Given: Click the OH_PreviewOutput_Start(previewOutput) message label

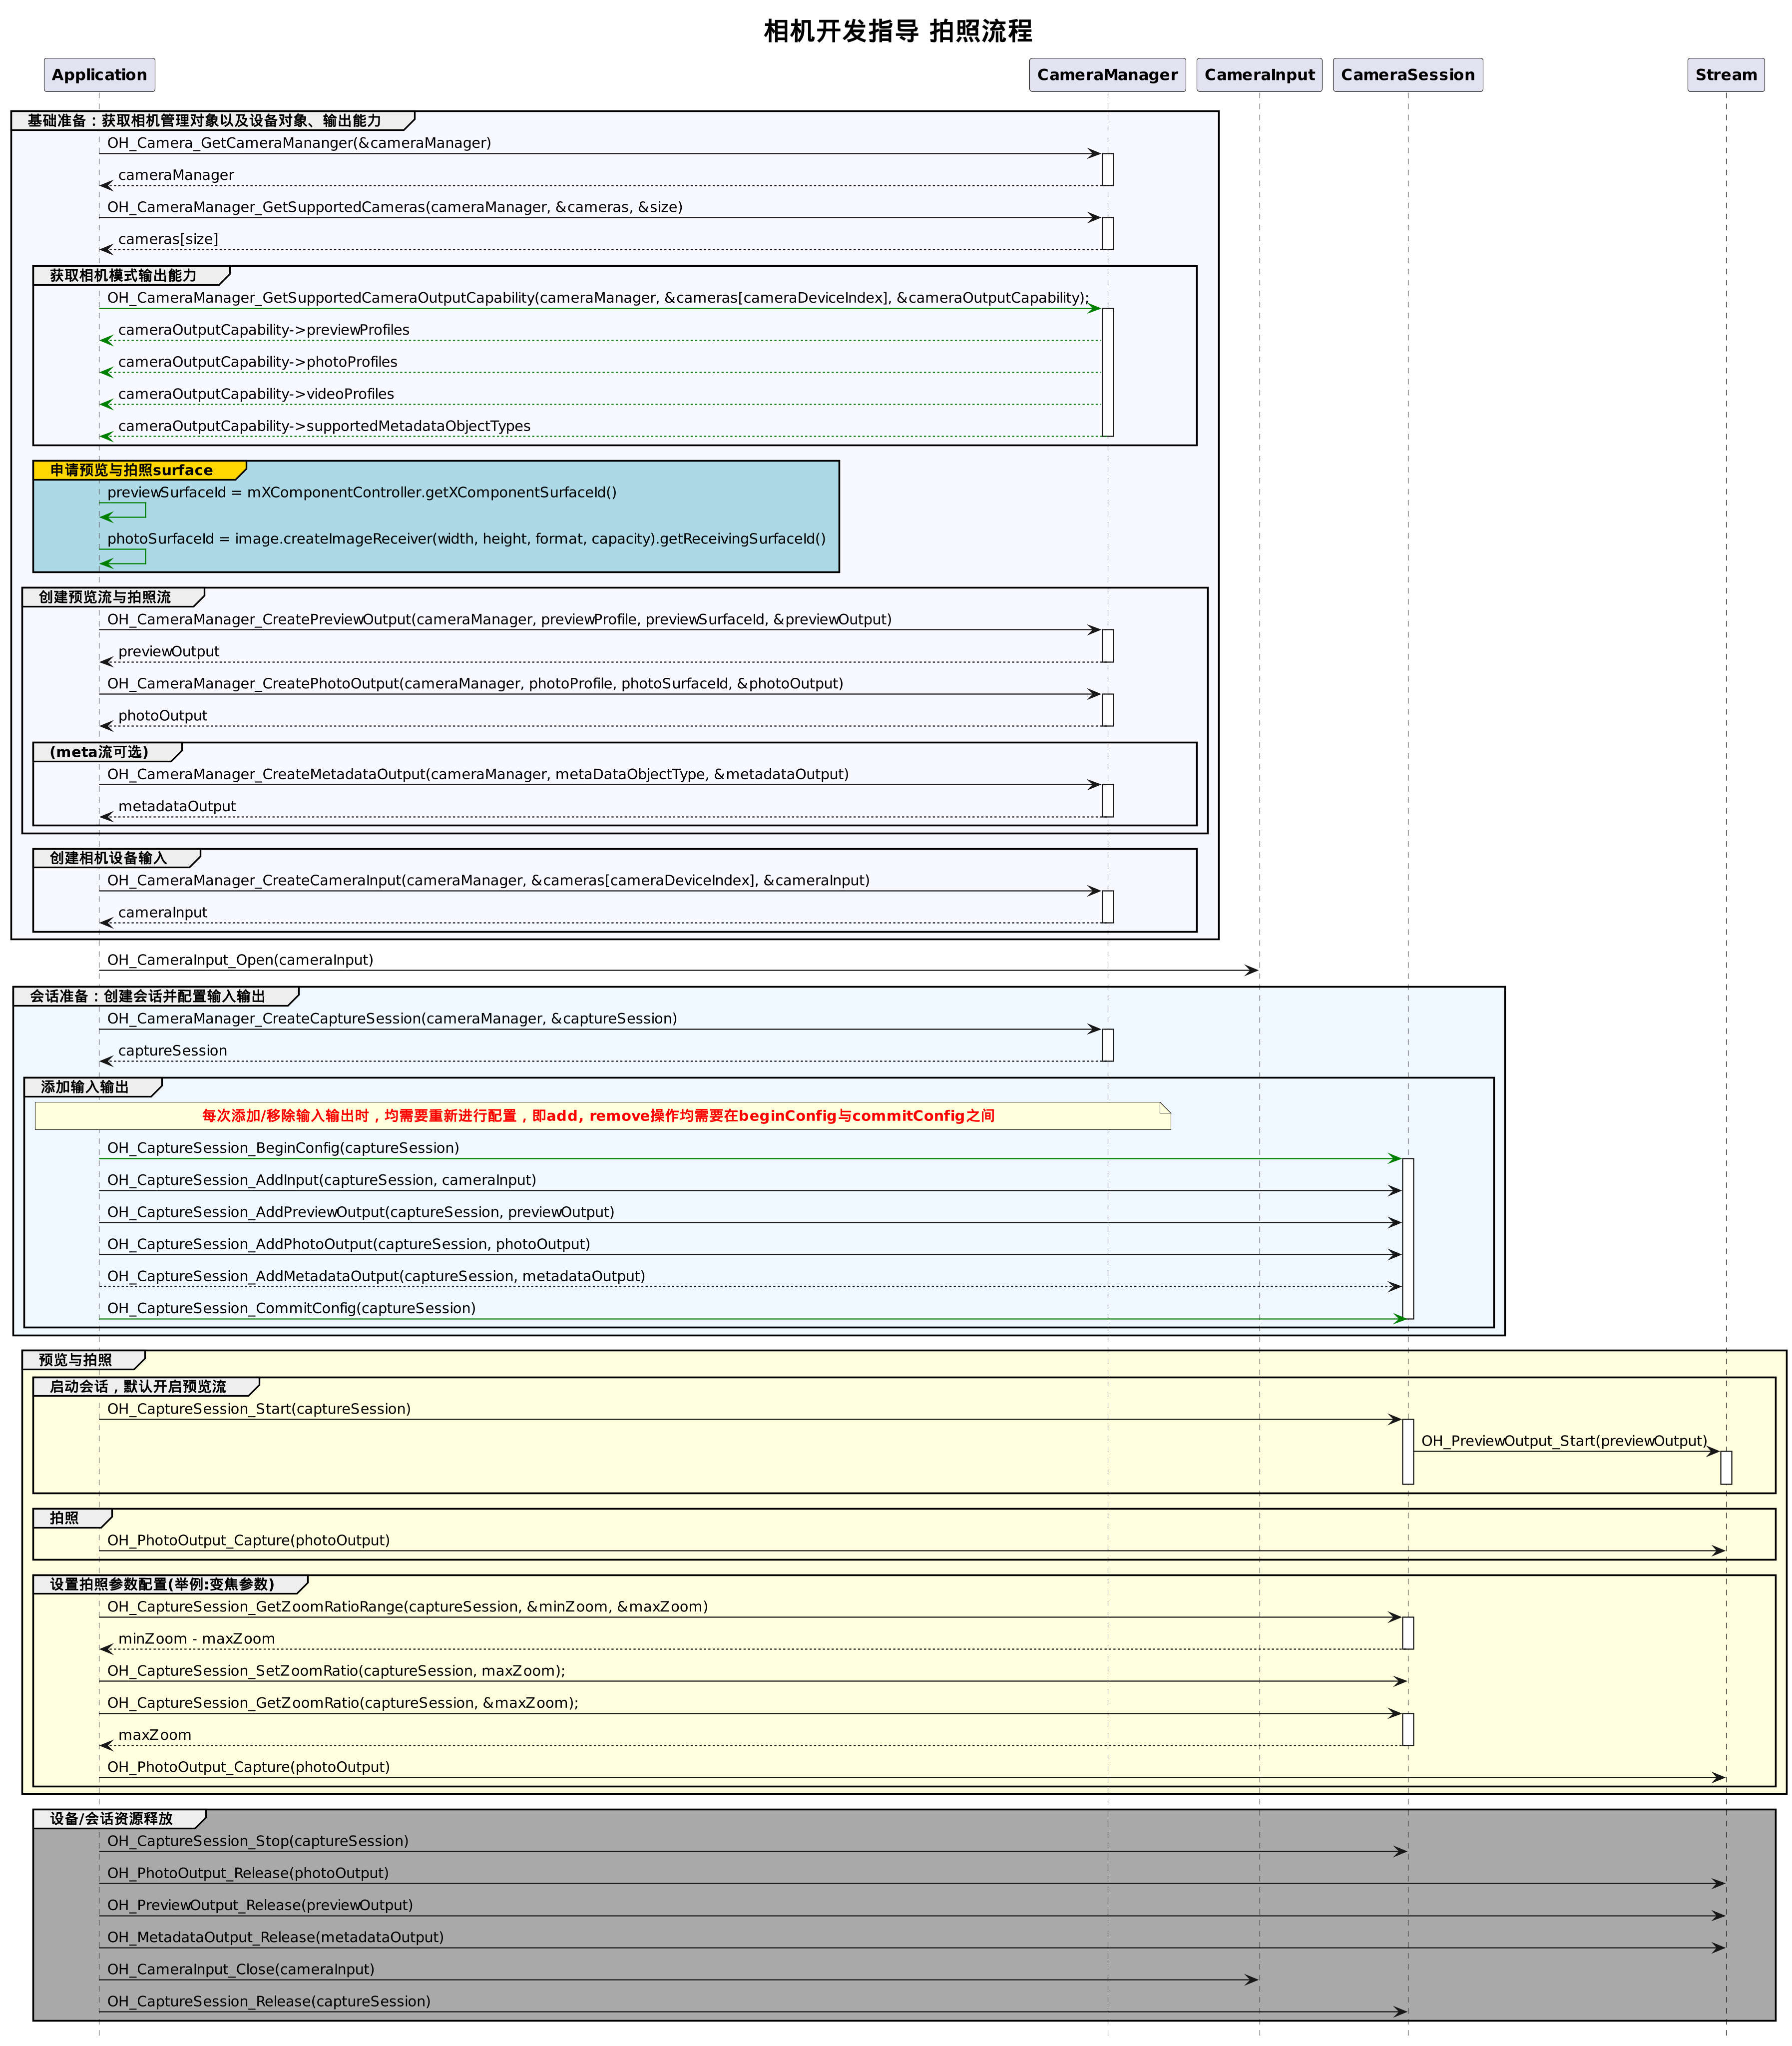Looking at the screenshot, I should click(x=1564, y=1441).
